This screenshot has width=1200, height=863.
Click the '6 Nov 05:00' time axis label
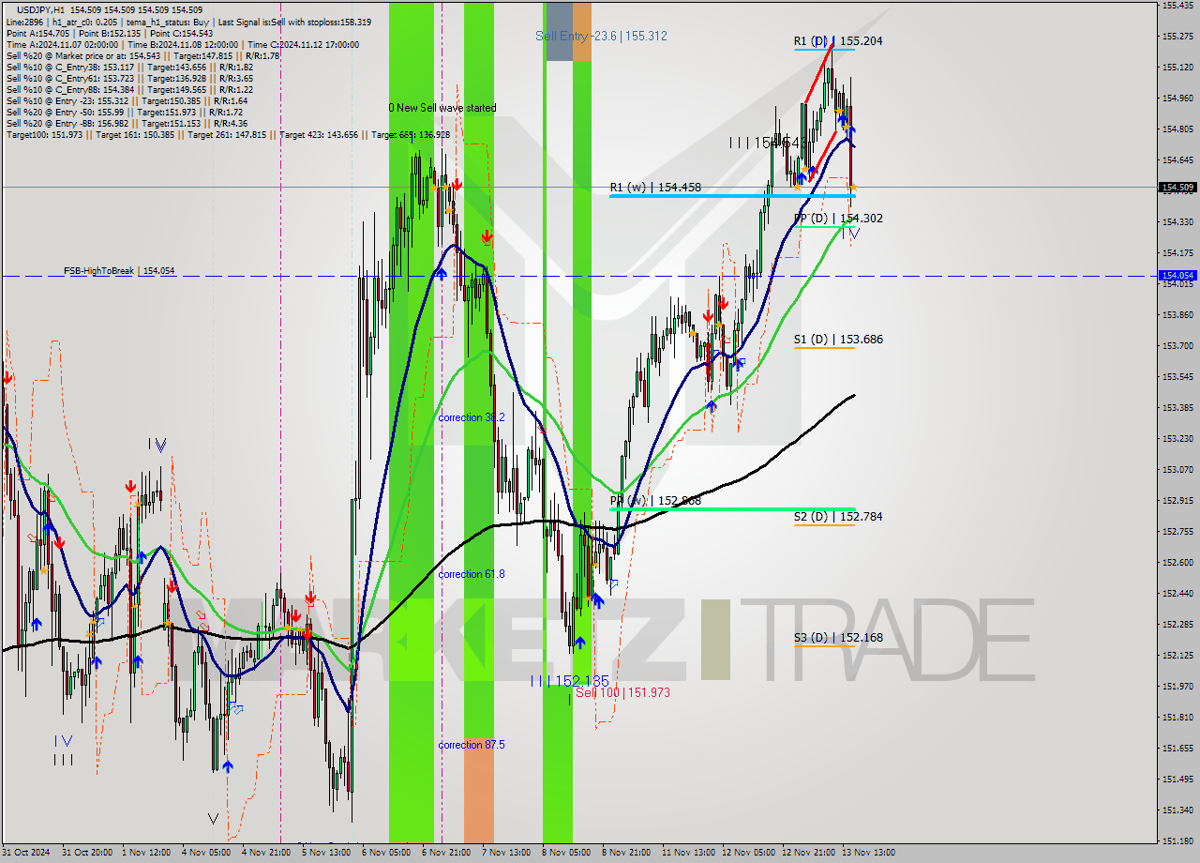pos(384,853)
